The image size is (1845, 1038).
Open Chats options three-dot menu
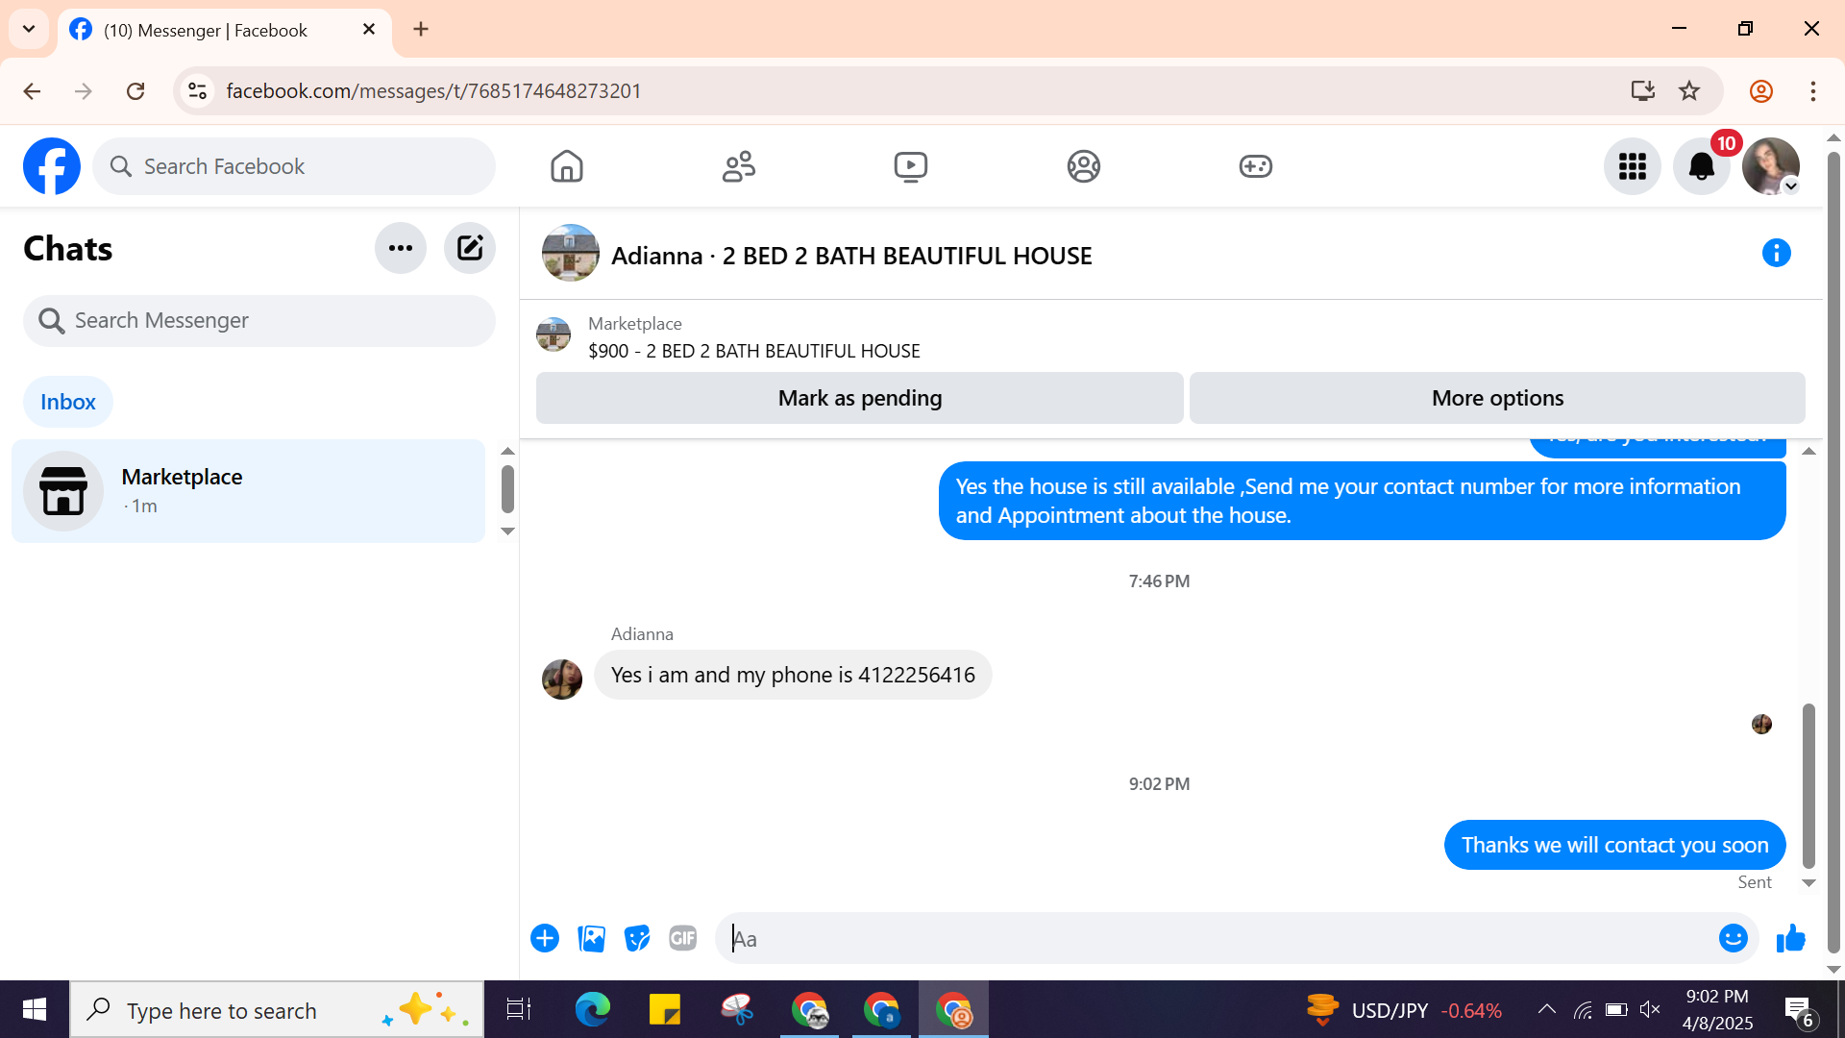coord(400,248)
